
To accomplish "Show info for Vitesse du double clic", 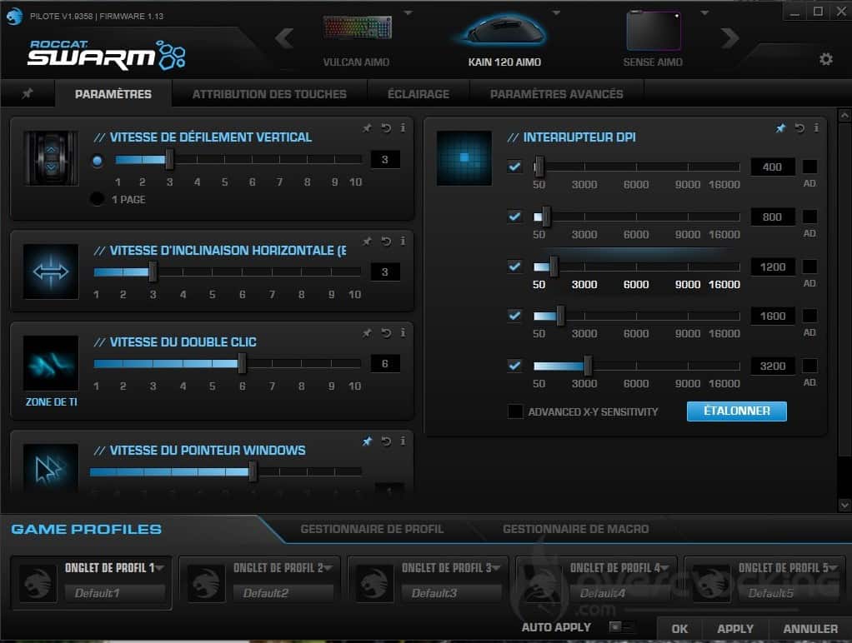I will coord(403,333).
